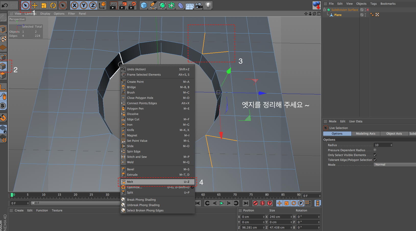Adjust Radius stepper arrows

[391, 145]
